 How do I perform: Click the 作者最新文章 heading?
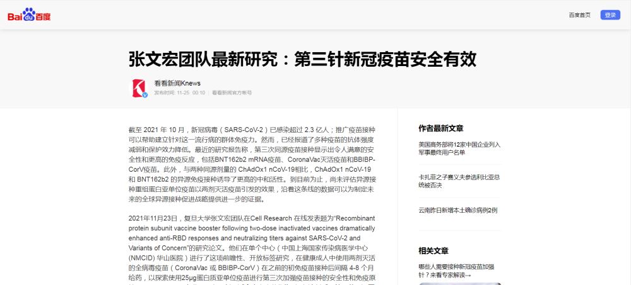(x=441, y=128)
